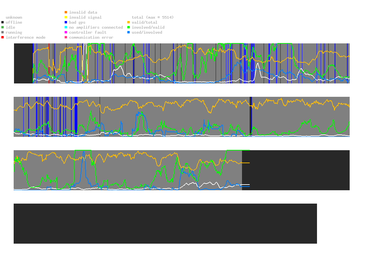Click the magenta controller fault swatch
This screenshot has height=255, width=365.
coord(66,32)
